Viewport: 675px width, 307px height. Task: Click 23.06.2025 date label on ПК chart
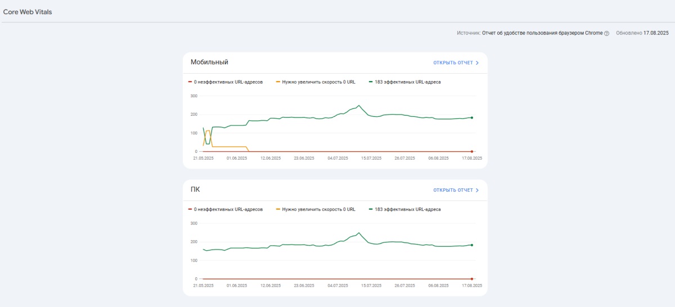[x=304, y=286]
